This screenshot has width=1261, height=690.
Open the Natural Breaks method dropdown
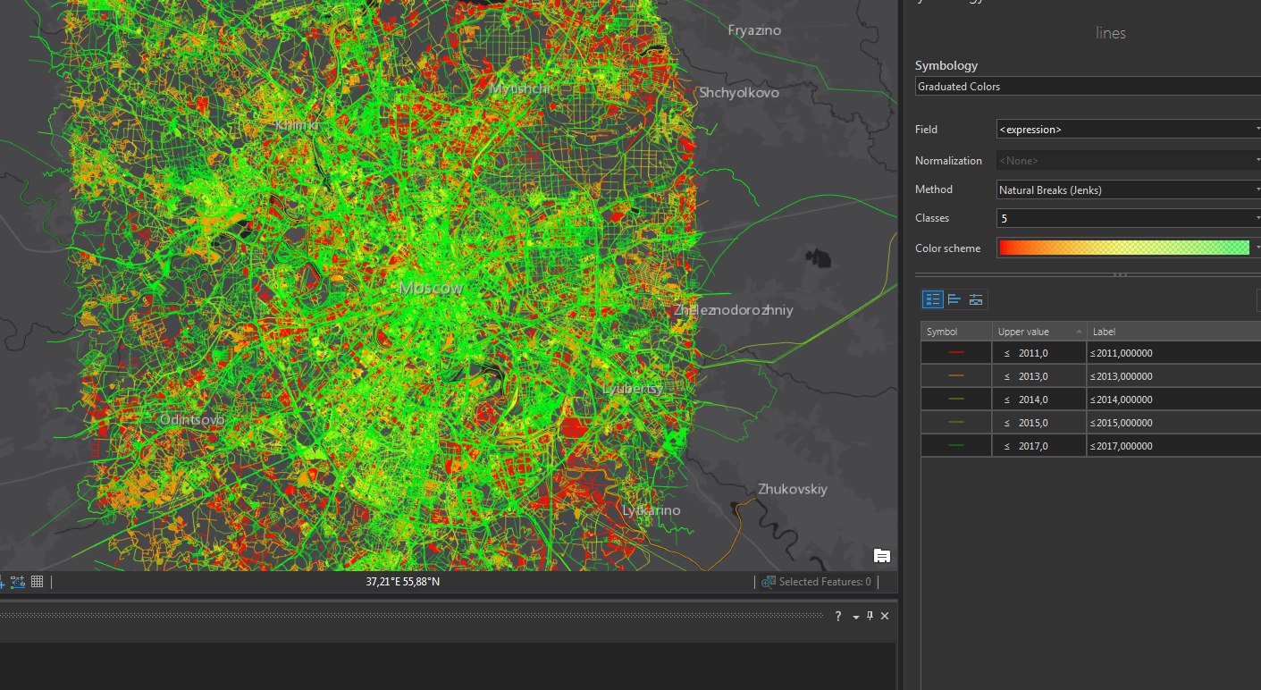[1128, 189]
